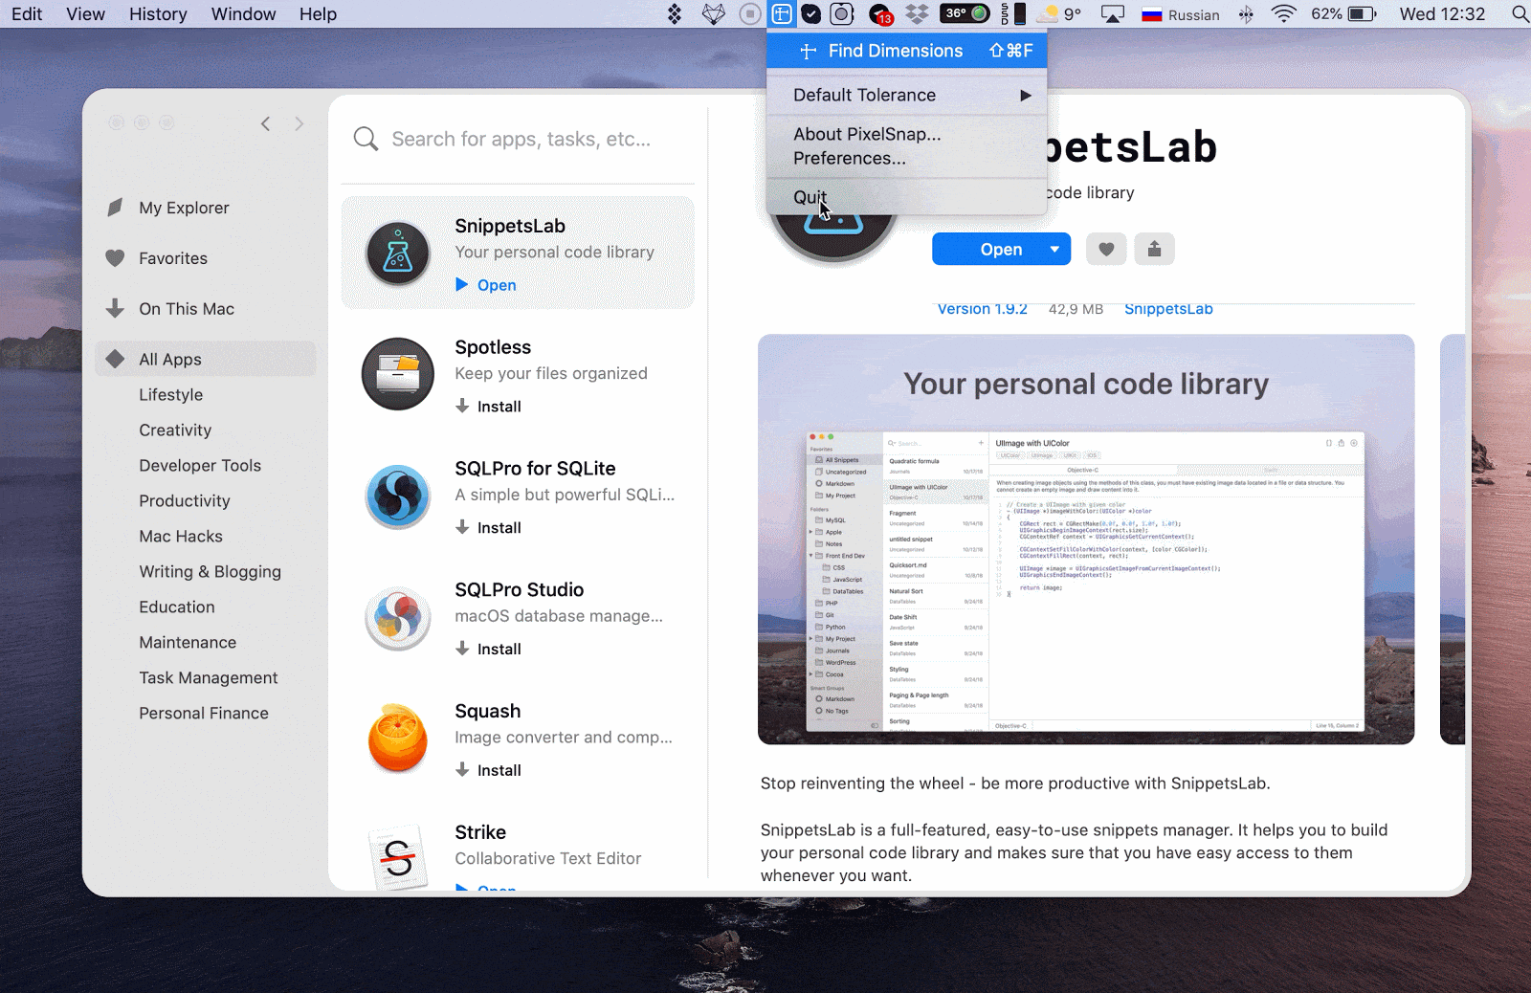This screenshot has height=993, width=1531.
Task: Install SQLPro Studio
Action: pos(488,650)
